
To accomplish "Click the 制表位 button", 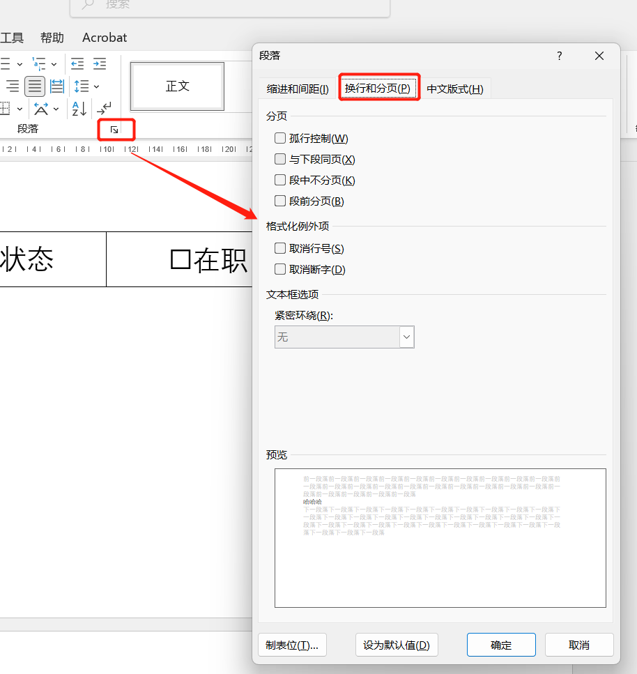I will point(292,645).
